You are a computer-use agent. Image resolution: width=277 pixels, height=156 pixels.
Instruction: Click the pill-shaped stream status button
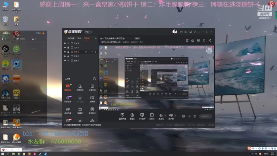pyautogui.click(x=205, y=116)
